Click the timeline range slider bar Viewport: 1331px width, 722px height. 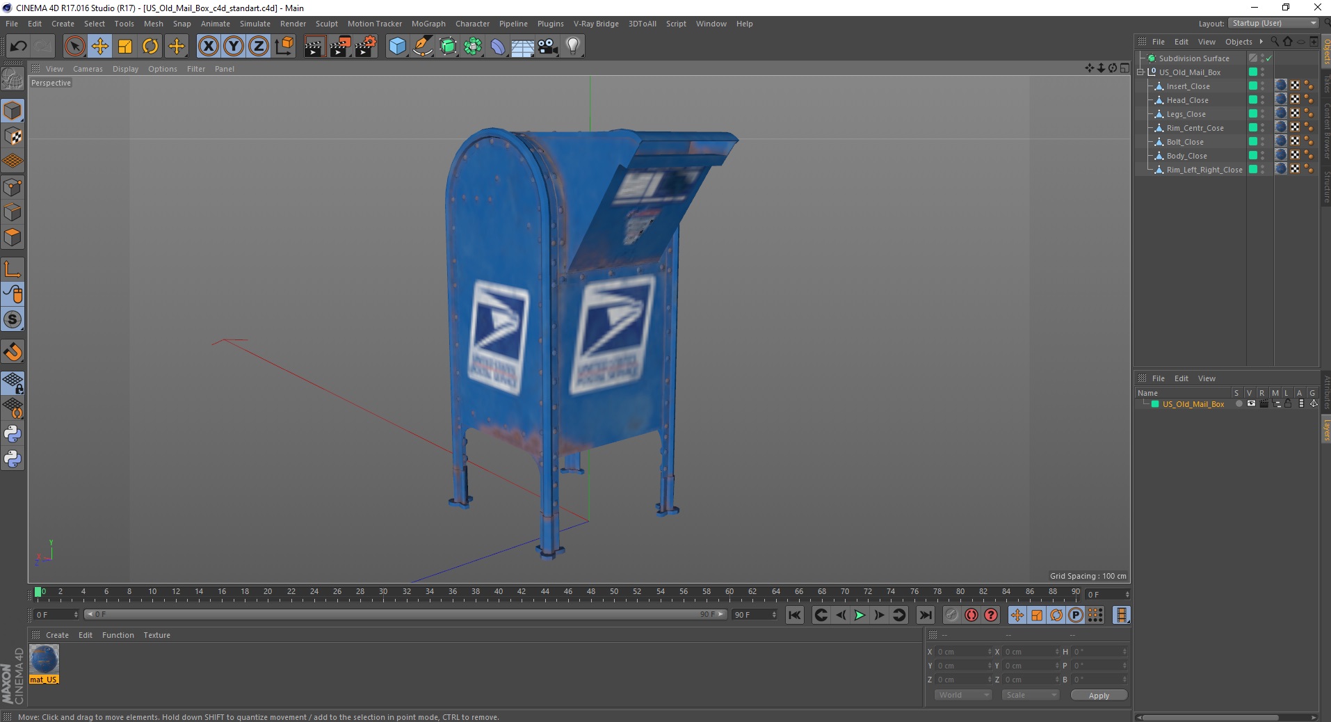tap(405, 614)
